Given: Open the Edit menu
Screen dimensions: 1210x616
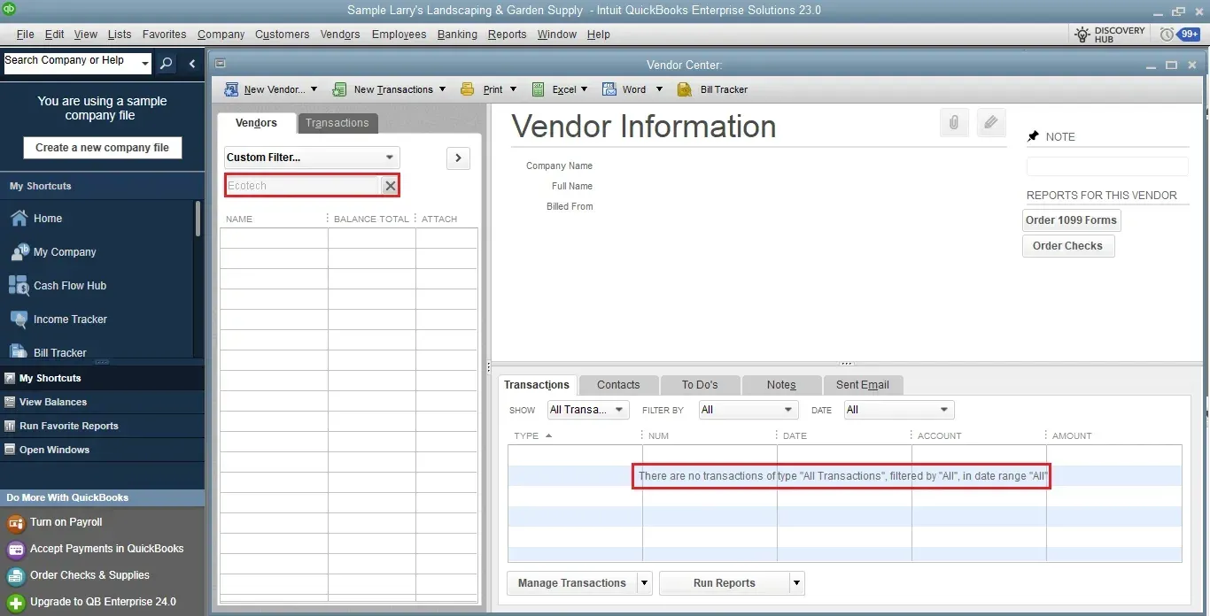Looking at the screenshot, I should point(55,35).
